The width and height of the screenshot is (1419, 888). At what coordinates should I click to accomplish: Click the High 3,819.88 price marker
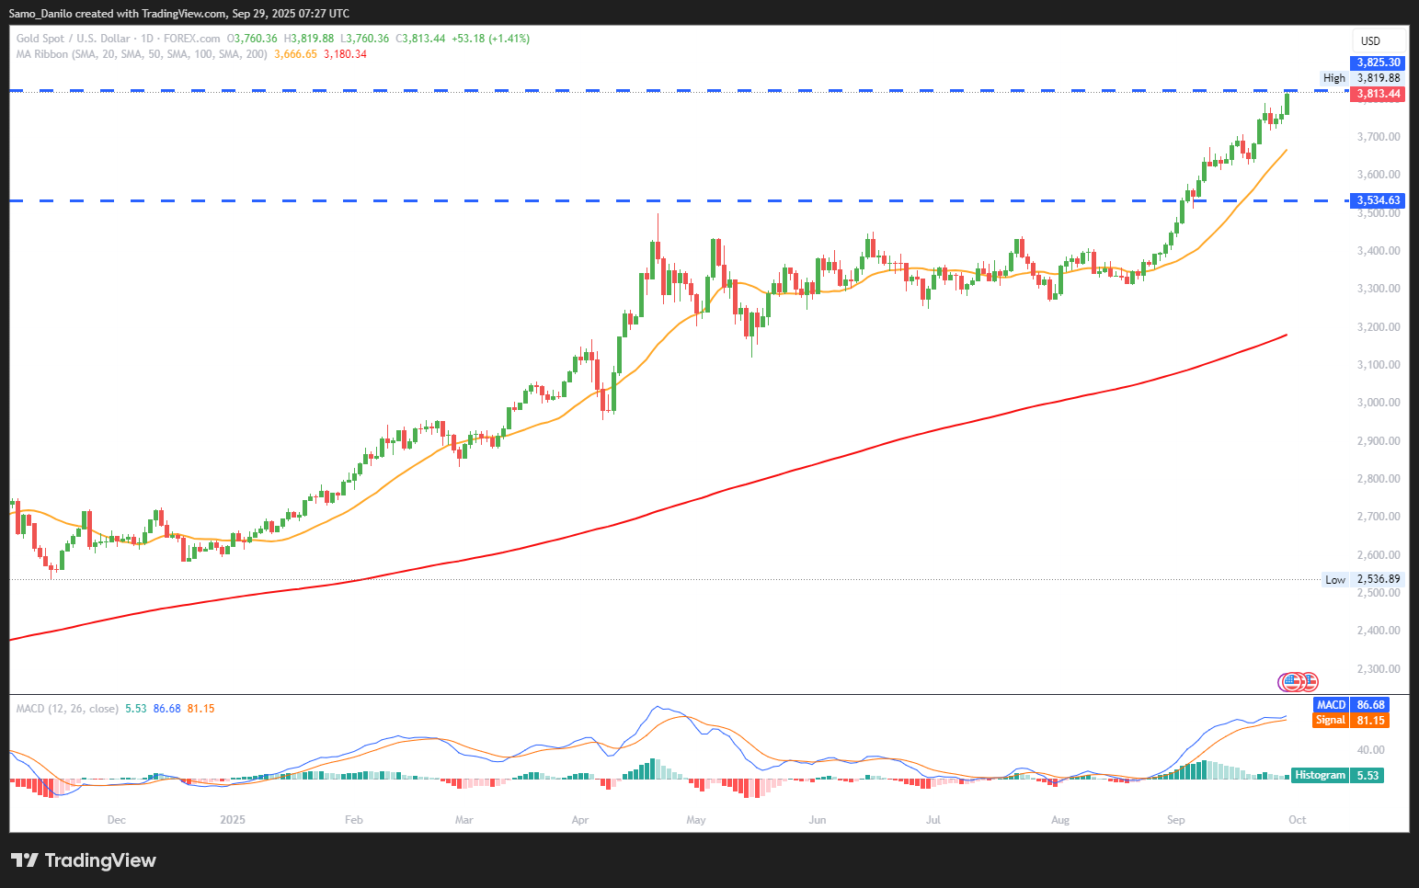1361,78
